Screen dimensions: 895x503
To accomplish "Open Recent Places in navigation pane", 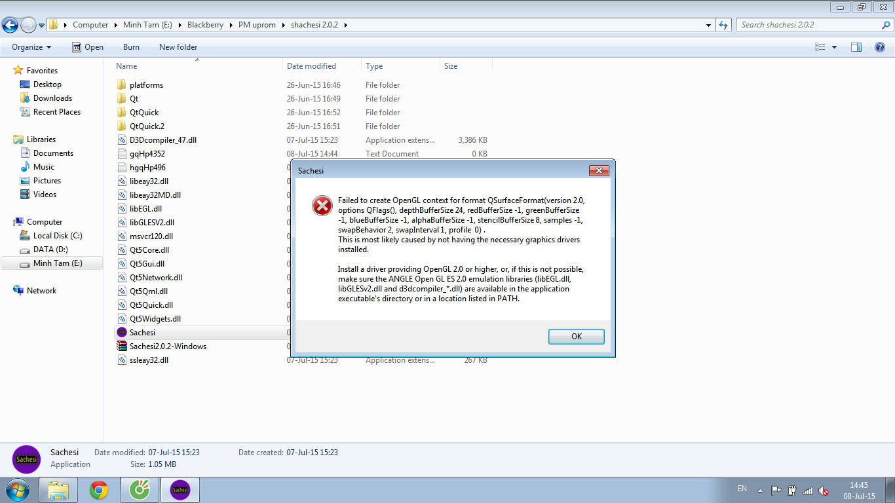I will click(57, 112).
